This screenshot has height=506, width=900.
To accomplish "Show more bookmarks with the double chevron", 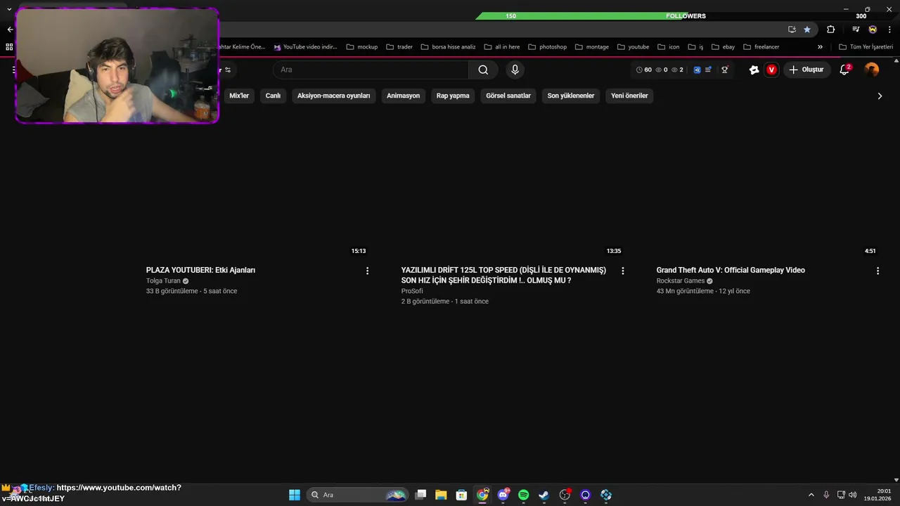I will 820,47.
